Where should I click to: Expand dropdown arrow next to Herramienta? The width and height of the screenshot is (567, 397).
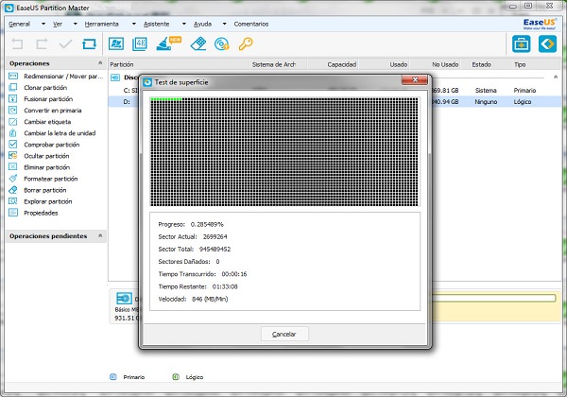point(134,24)
